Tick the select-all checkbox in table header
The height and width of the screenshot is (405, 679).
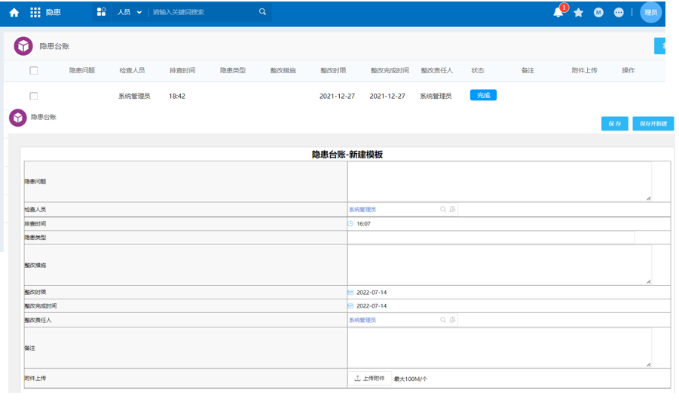pos(33,71)
